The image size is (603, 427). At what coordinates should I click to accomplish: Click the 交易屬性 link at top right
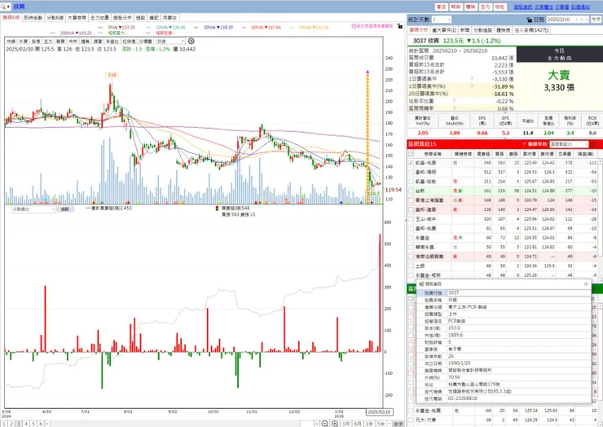pos(544,7)
